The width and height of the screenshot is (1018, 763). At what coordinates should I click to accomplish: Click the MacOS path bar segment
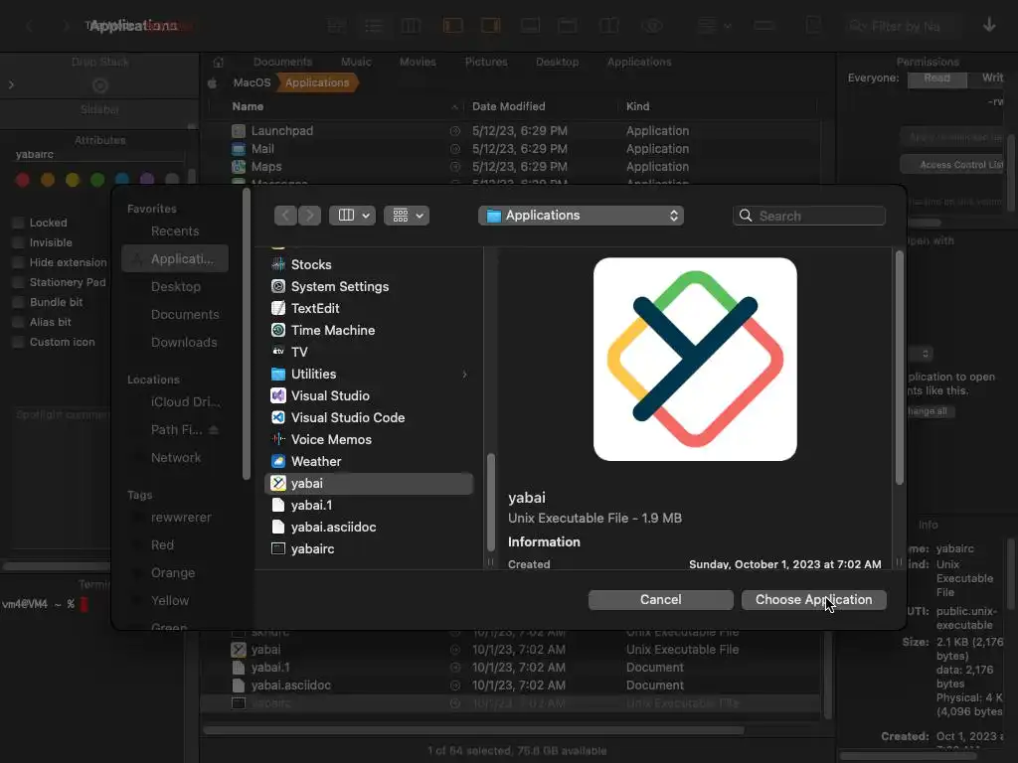(252, 82)
